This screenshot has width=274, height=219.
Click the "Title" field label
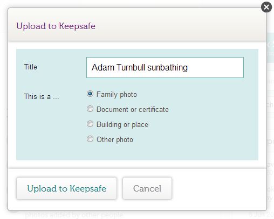pos(31,67)
